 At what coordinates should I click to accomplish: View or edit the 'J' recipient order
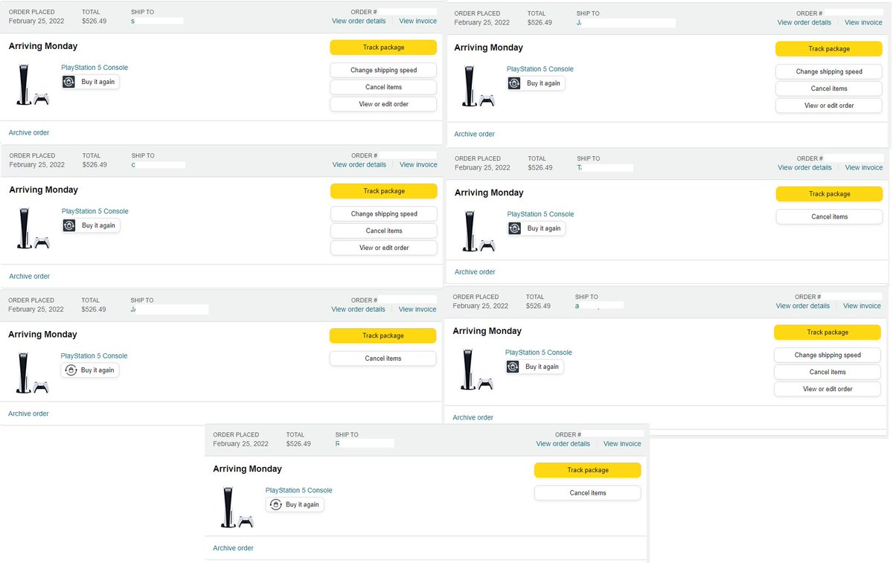click(x=829, y=106)
